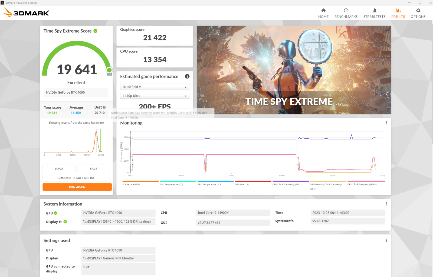Click the GUI version v2.27.8177 s64

click(x=233, y=223)
